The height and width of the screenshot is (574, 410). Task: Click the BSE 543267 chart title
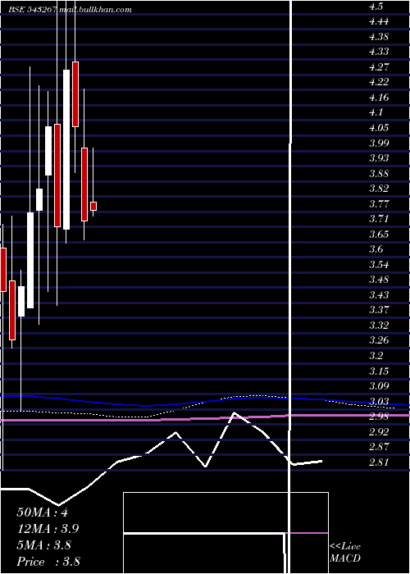70,10
